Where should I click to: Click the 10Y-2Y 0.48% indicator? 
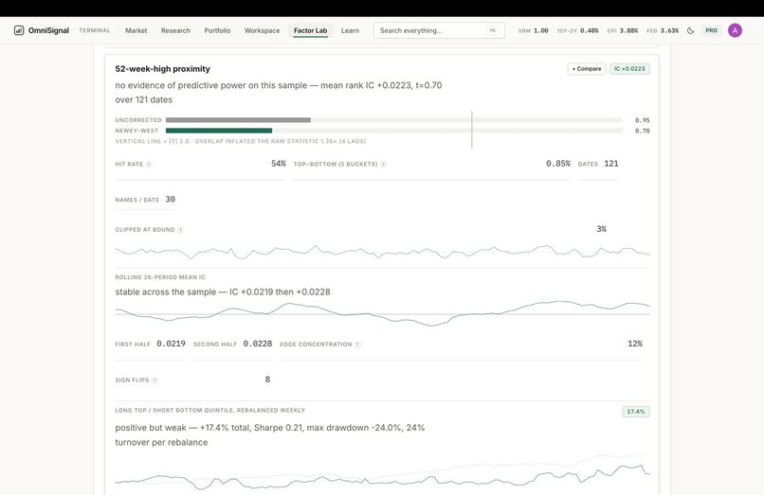(x=578, y=30)
